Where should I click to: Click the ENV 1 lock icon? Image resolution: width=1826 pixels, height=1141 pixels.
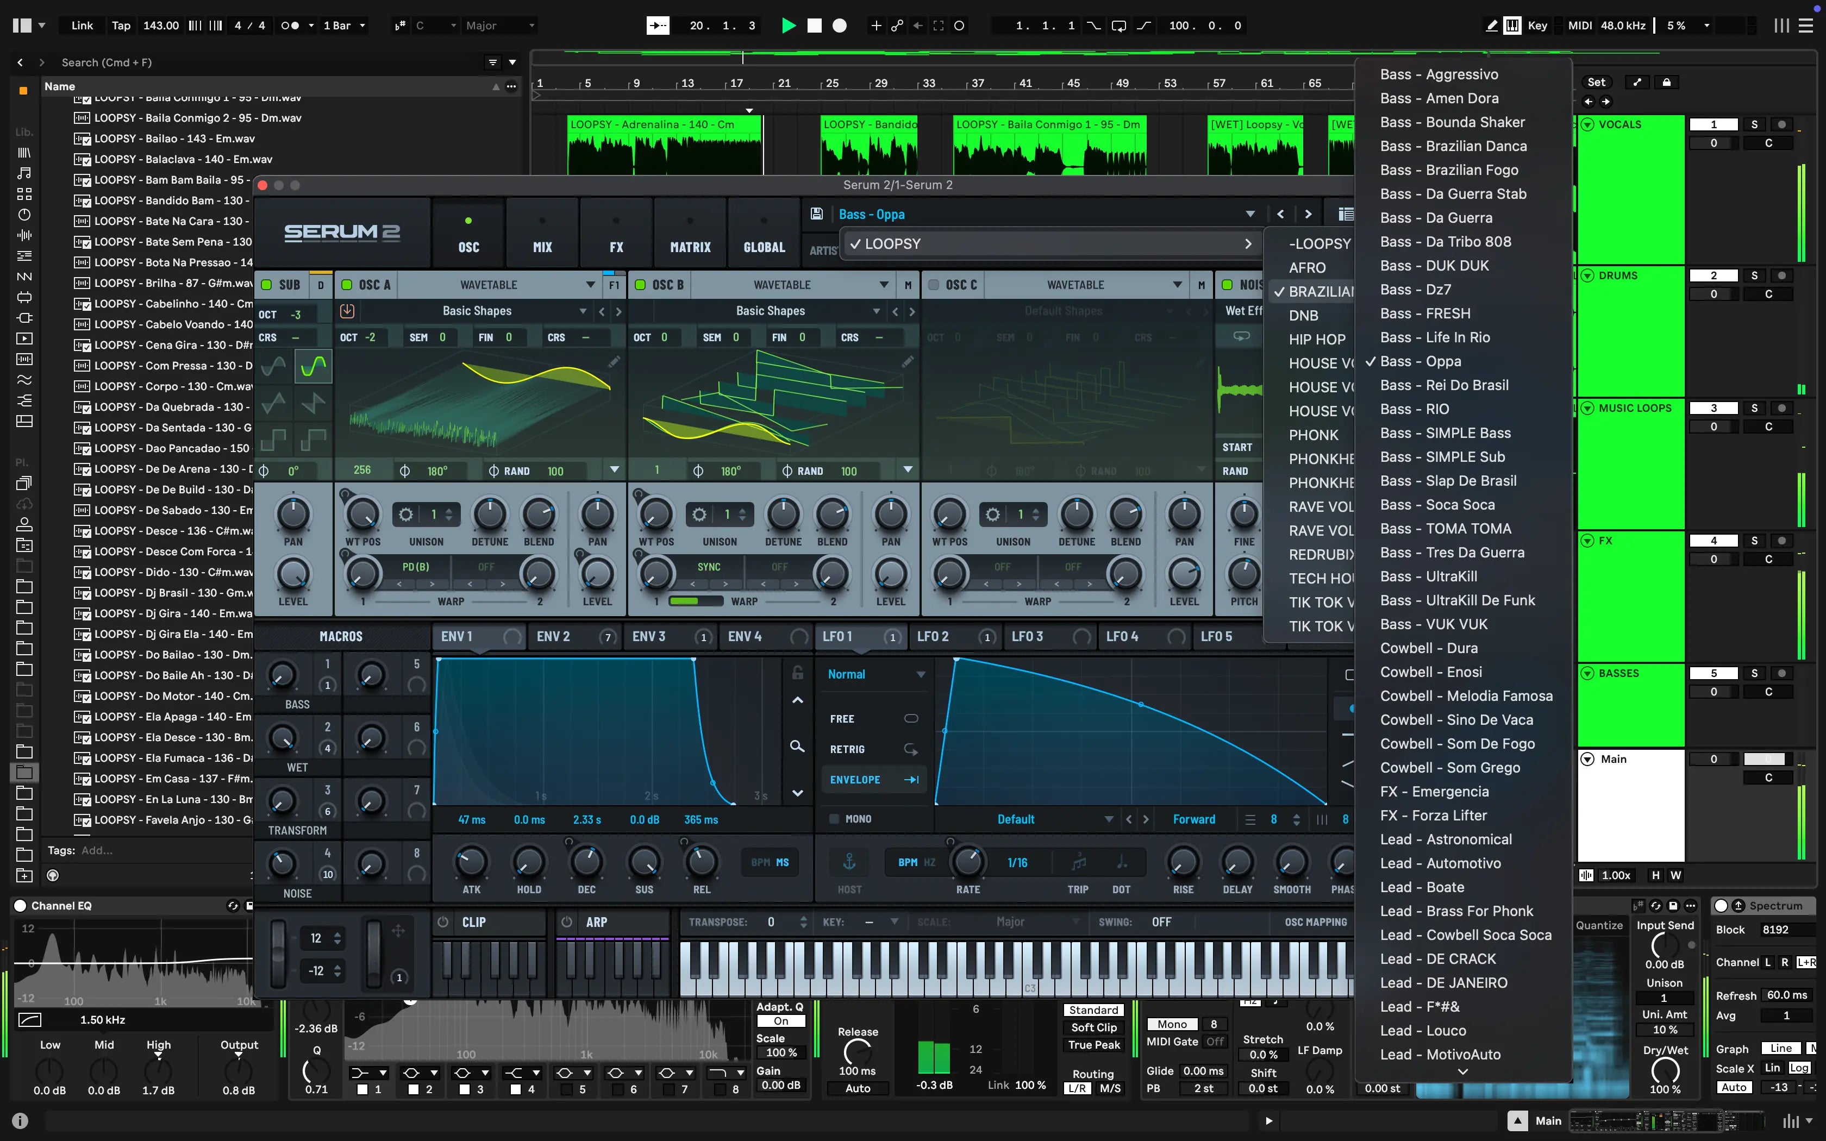[x=798, y=673]
